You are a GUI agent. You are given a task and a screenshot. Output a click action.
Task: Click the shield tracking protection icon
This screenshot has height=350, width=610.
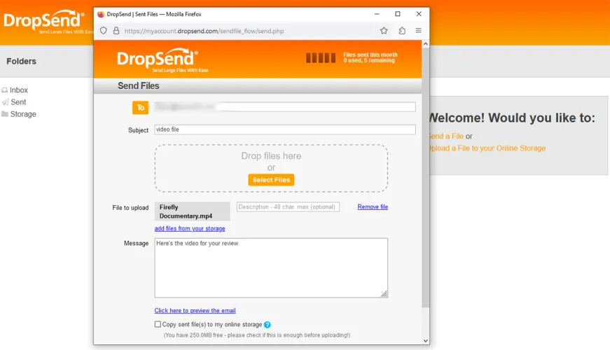[x=103, y=31]
